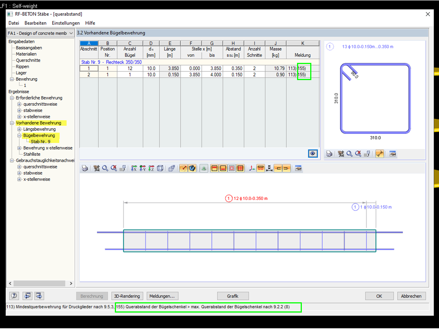Click the picture export icon in the stirrup preview
Screen dimensions: 439x329
(393, 154)
